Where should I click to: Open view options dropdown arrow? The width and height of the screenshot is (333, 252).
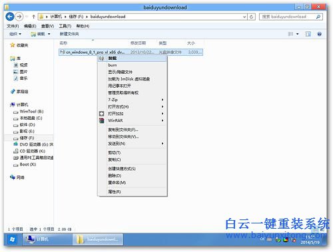pos(298,34)
